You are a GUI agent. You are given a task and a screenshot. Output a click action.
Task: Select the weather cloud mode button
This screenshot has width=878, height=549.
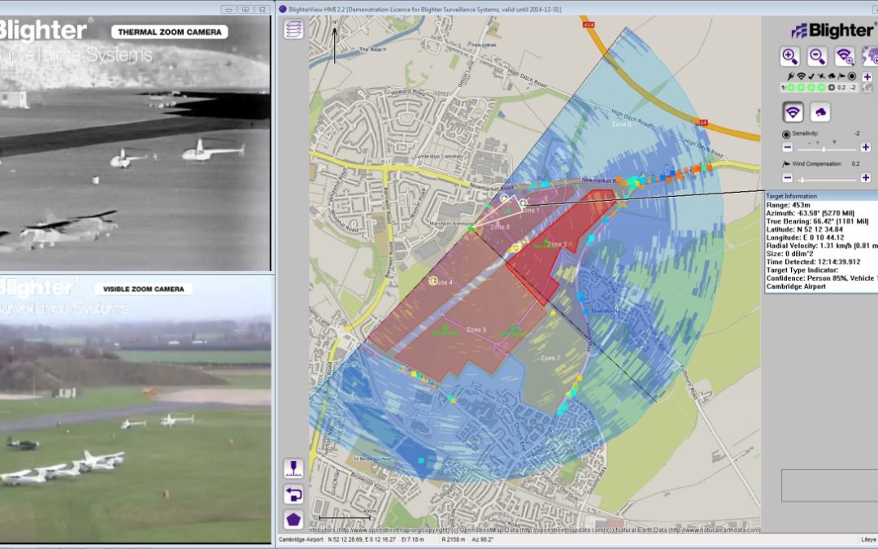pos(820,112)
